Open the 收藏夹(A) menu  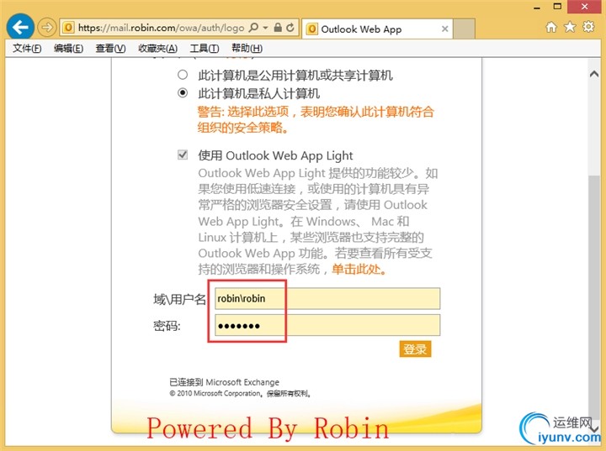(157, 48)
